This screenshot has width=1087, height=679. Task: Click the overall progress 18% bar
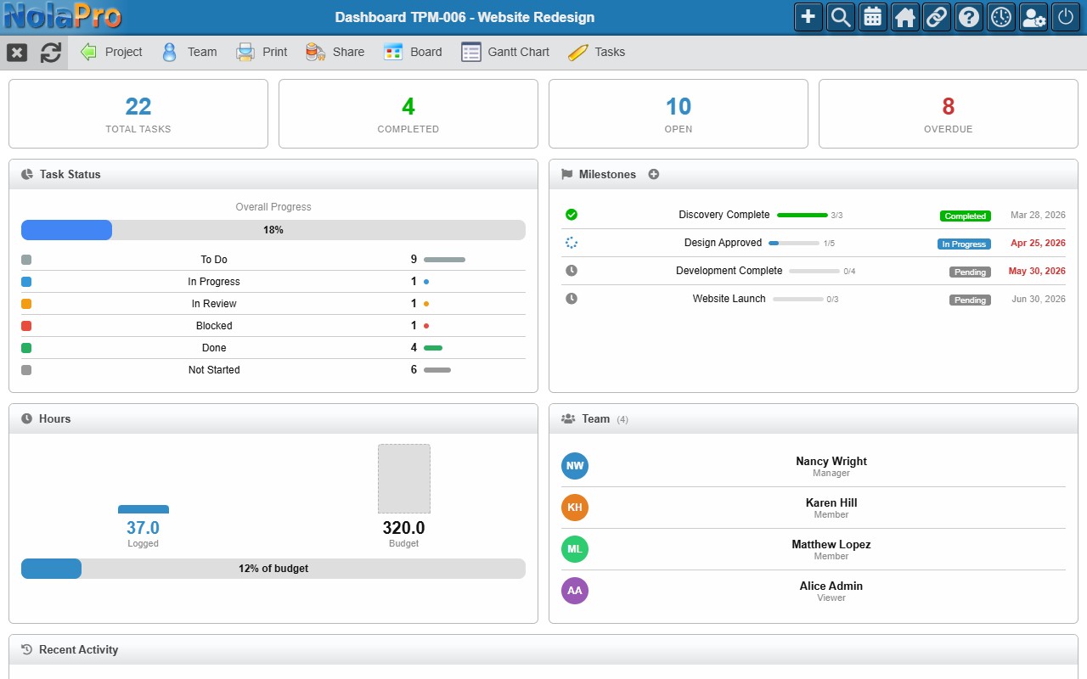273,230
